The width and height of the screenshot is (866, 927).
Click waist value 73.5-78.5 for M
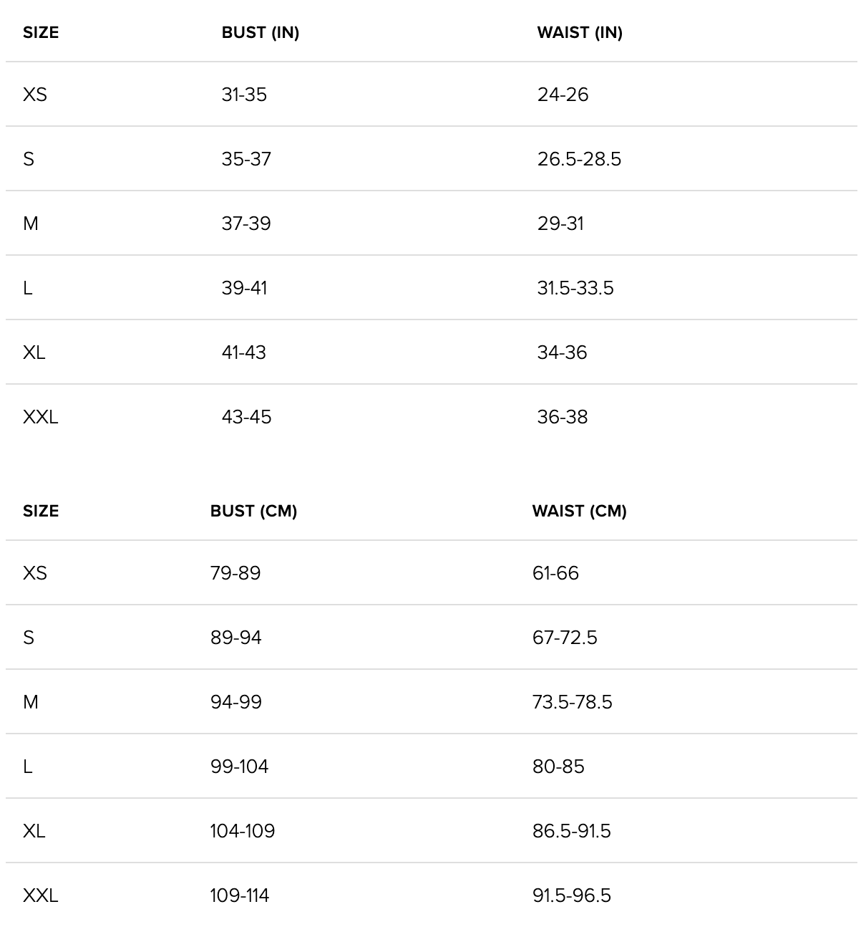(x=572, y=702)
